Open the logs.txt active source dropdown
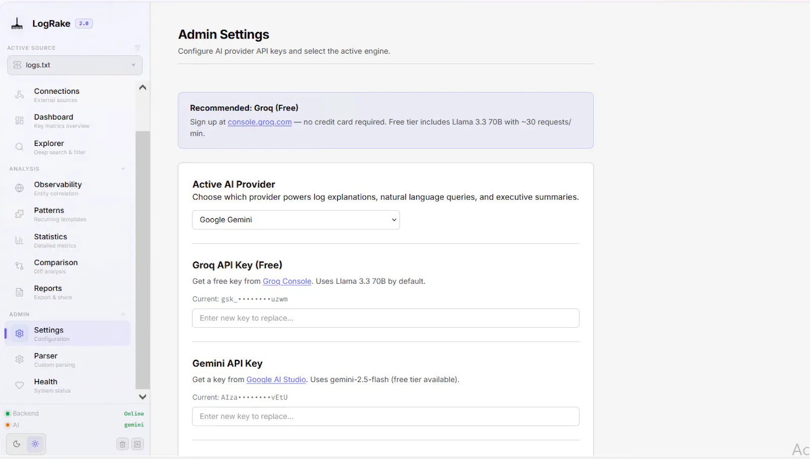Image resolution: width=810 pixels, height=459 pixels. click(75, 65)
